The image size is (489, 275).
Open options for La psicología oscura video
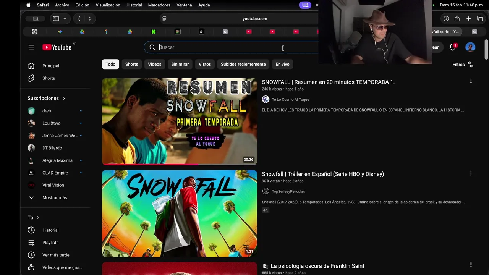pyautogui.click(x=471, y=265)
